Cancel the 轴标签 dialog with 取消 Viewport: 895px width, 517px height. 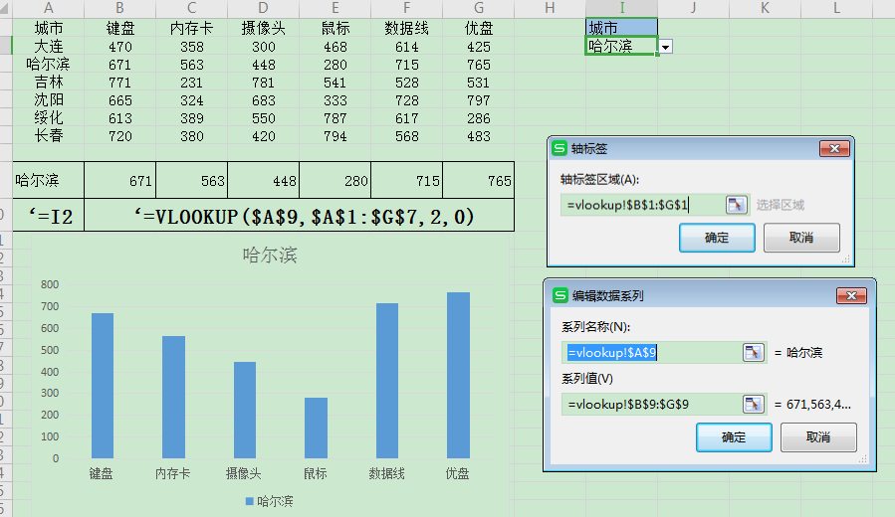click(x=801, y=238)
